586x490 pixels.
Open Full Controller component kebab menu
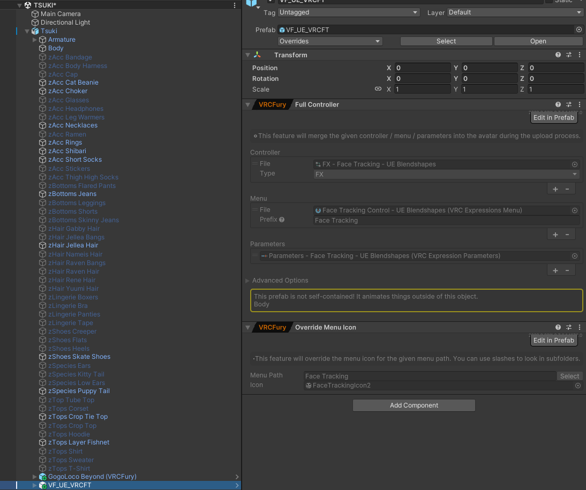580,104
